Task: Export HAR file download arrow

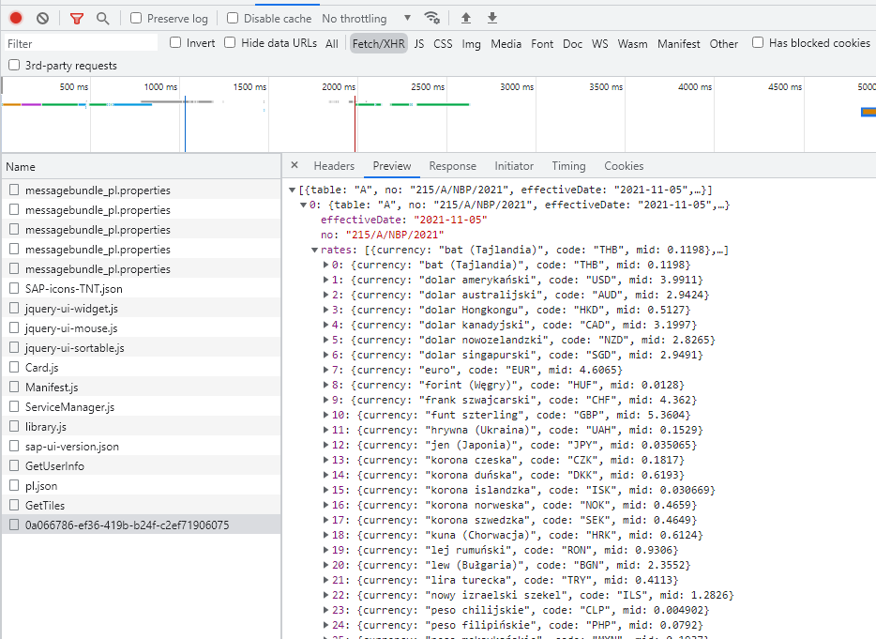Action: click(492, 18)
